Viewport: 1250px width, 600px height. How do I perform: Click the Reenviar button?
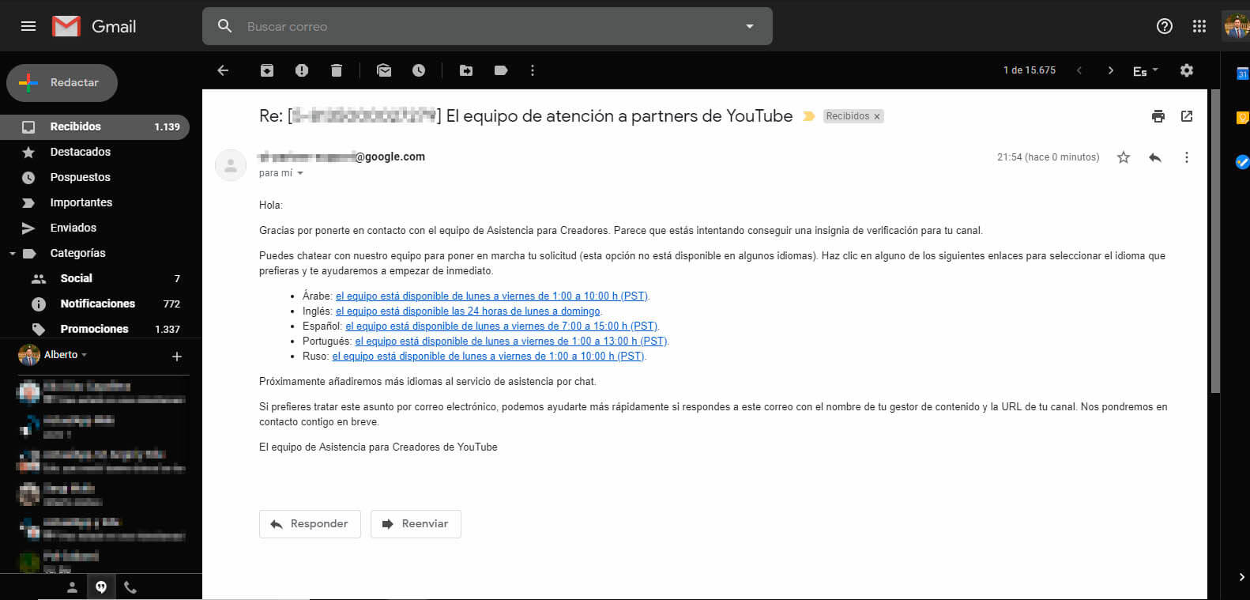pyautogui.click(x=416, y=524)
